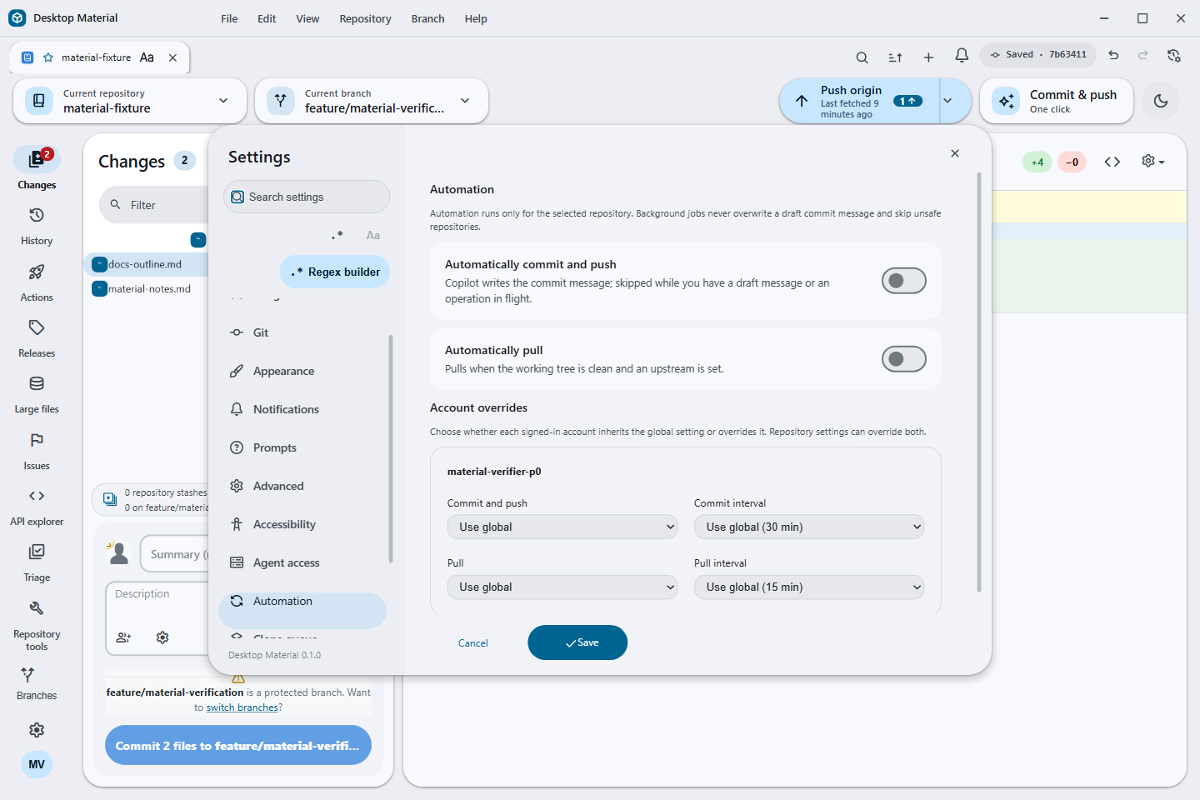Select Appearance in settings navigation
Viewport: 1200px width, 800px height.
[x=302, y=371]
